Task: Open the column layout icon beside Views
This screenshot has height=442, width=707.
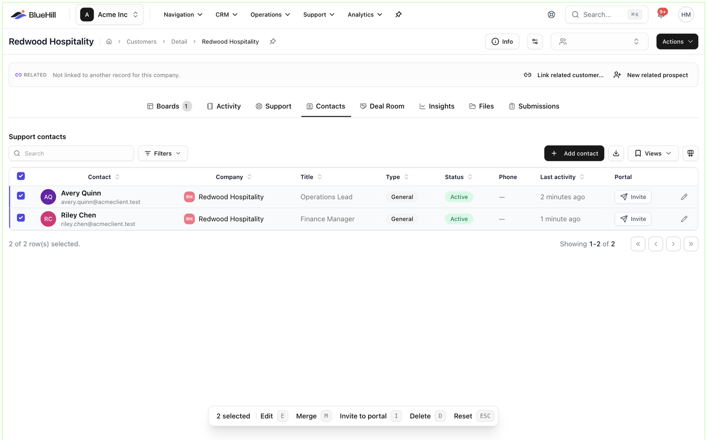Action: coord(690,153)
